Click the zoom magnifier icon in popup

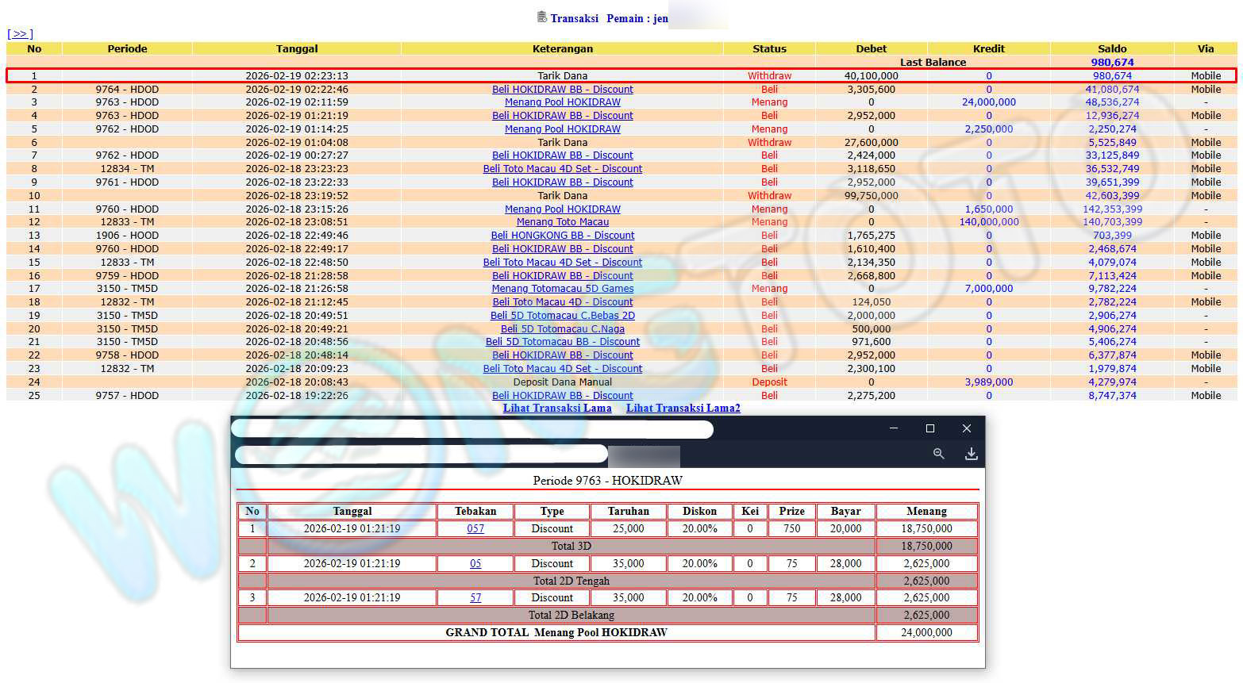pyautogui.click(x=938, y=454)
